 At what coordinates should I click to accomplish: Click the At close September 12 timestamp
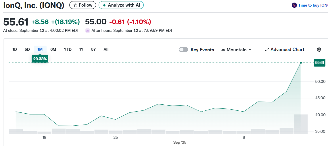pyautogui.click(x=41, y=30)
